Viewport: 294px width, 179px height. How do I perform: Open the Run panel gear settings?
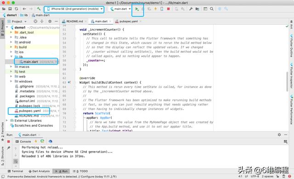pos(279,134)
